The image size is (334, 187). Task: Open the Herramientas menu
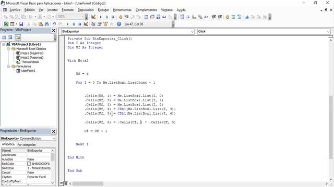pos(122,10)
